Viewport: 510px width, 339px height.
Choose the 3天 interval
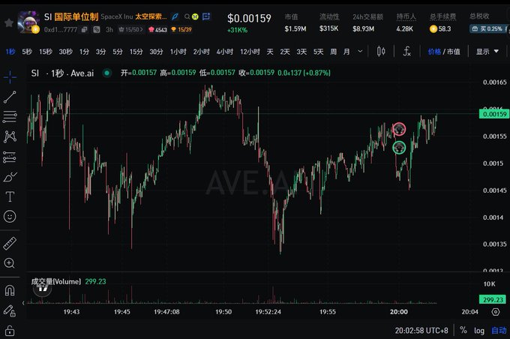301,52
